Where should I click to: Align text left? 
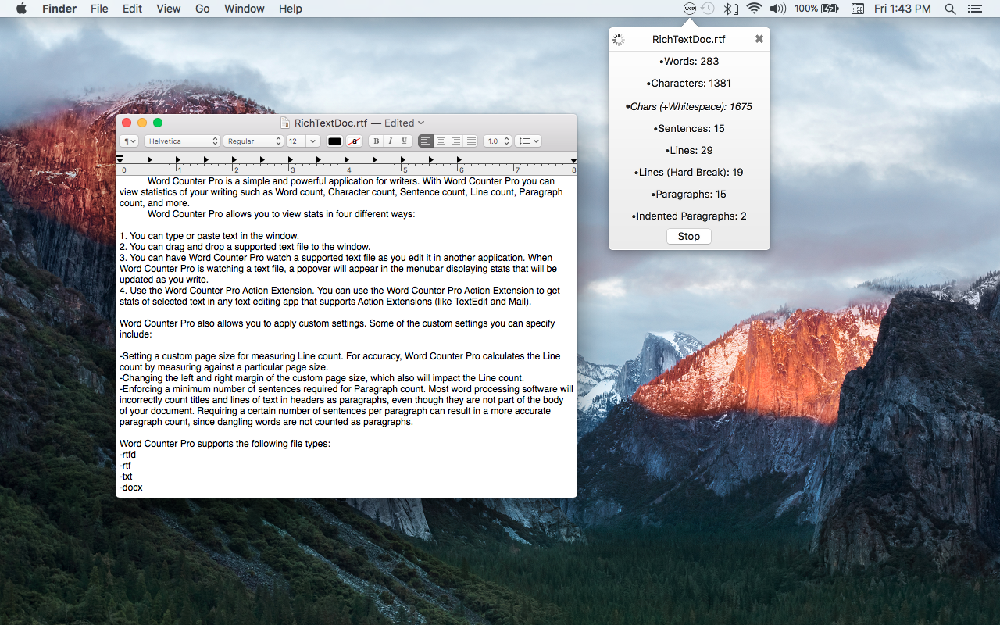[x=426, y=141]
